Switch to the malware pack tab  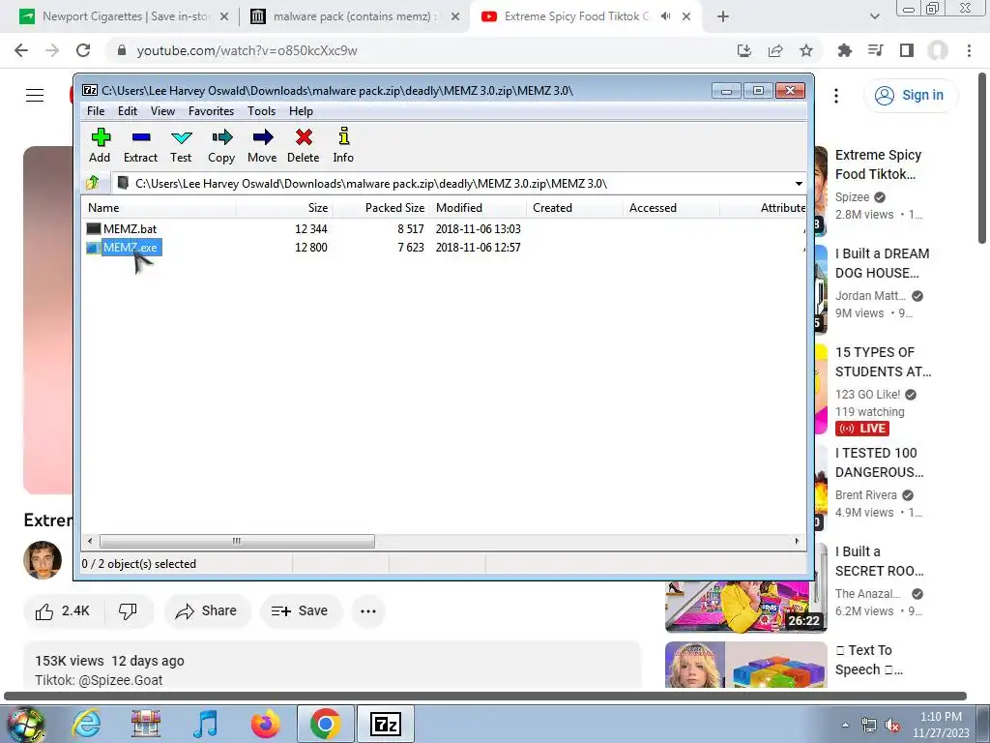pyautogui.click(x=354, y=16)
